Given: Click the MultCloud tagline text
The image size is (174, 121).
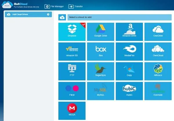Looking at the screenshot, I should click(x=26, y=7).
